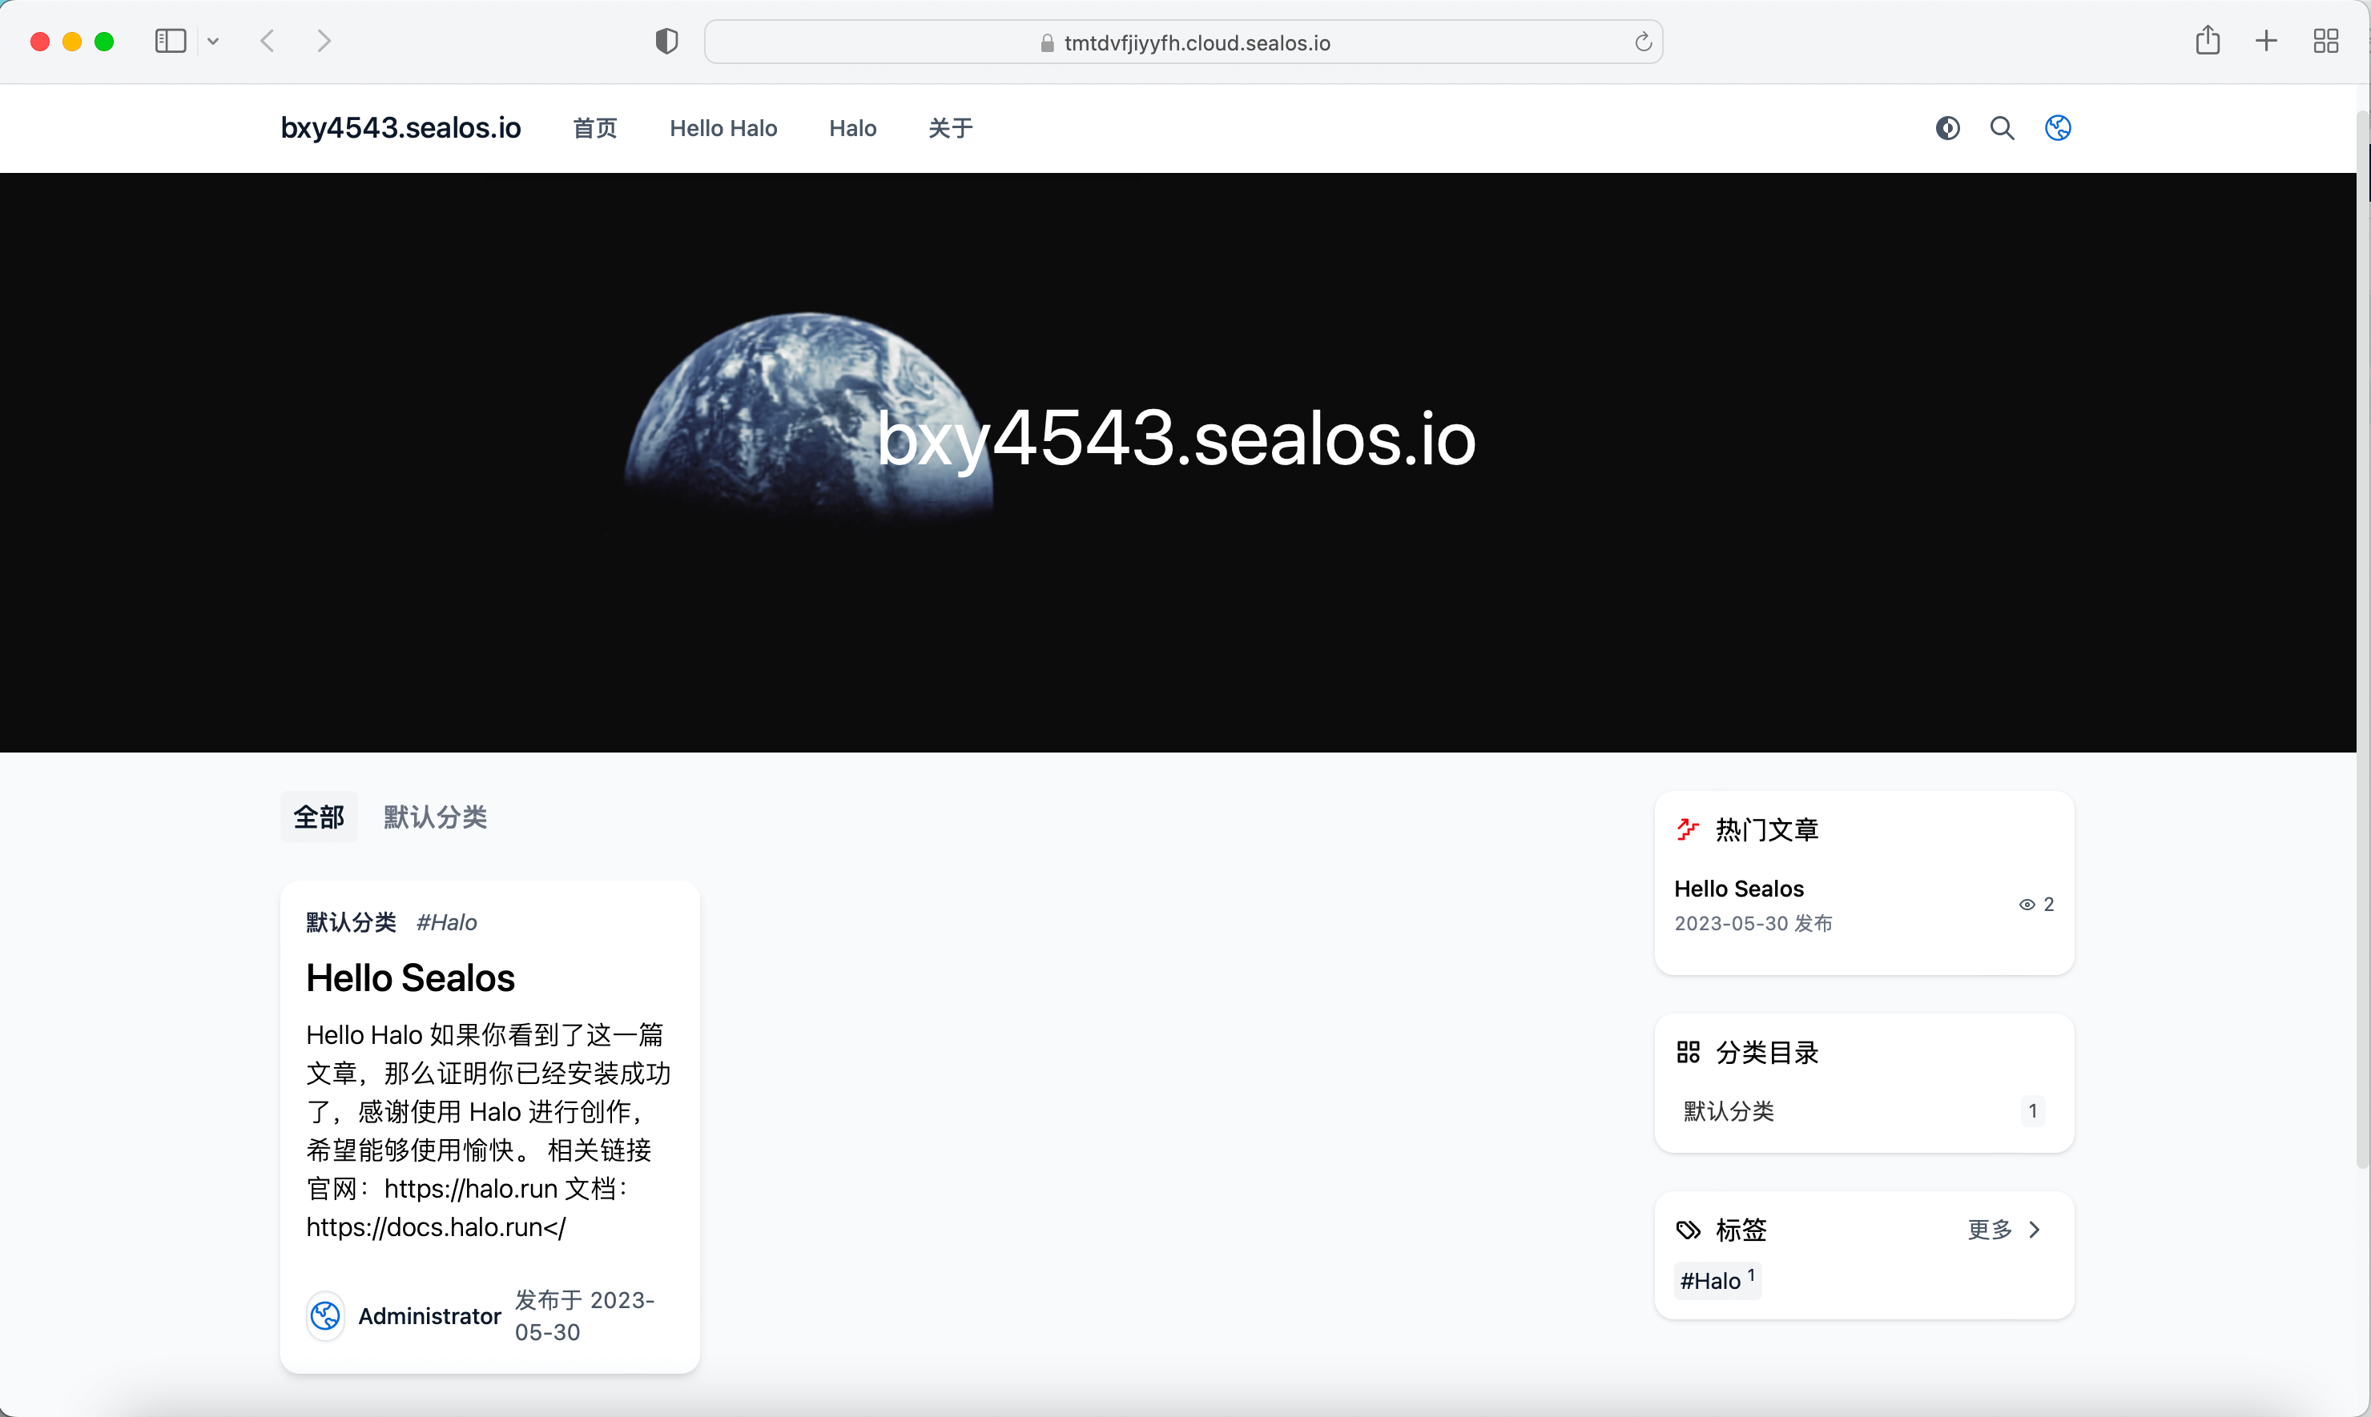Open the Hello Halo menu item
Image resolution: width=2371 pixels, height=1417 pixels.
723,128
